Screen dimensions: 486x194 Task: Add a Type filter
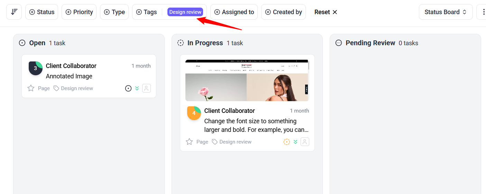tap(114, 12)
